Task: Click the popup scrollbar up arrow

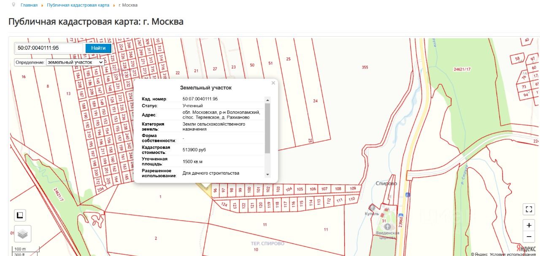Action: tap(267, 100)
